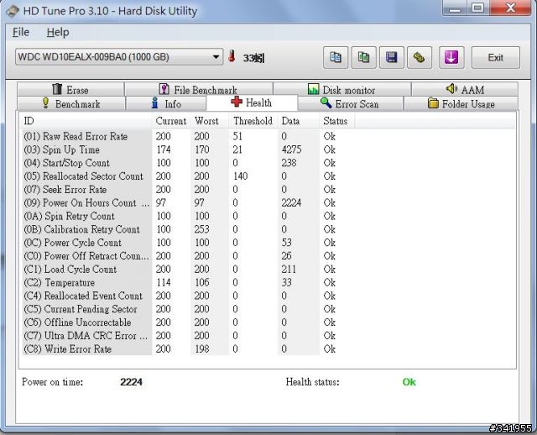This screenshot has width=537, height=435.
Task: Click the Current column header
Action: pos(171,121)
